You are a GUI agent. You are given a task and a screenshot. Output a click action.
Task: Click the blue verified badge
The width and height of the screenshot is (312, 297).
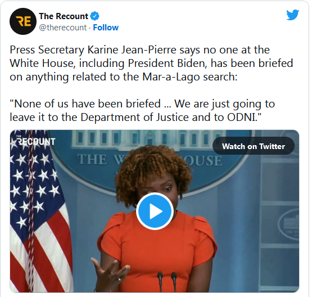94,16
